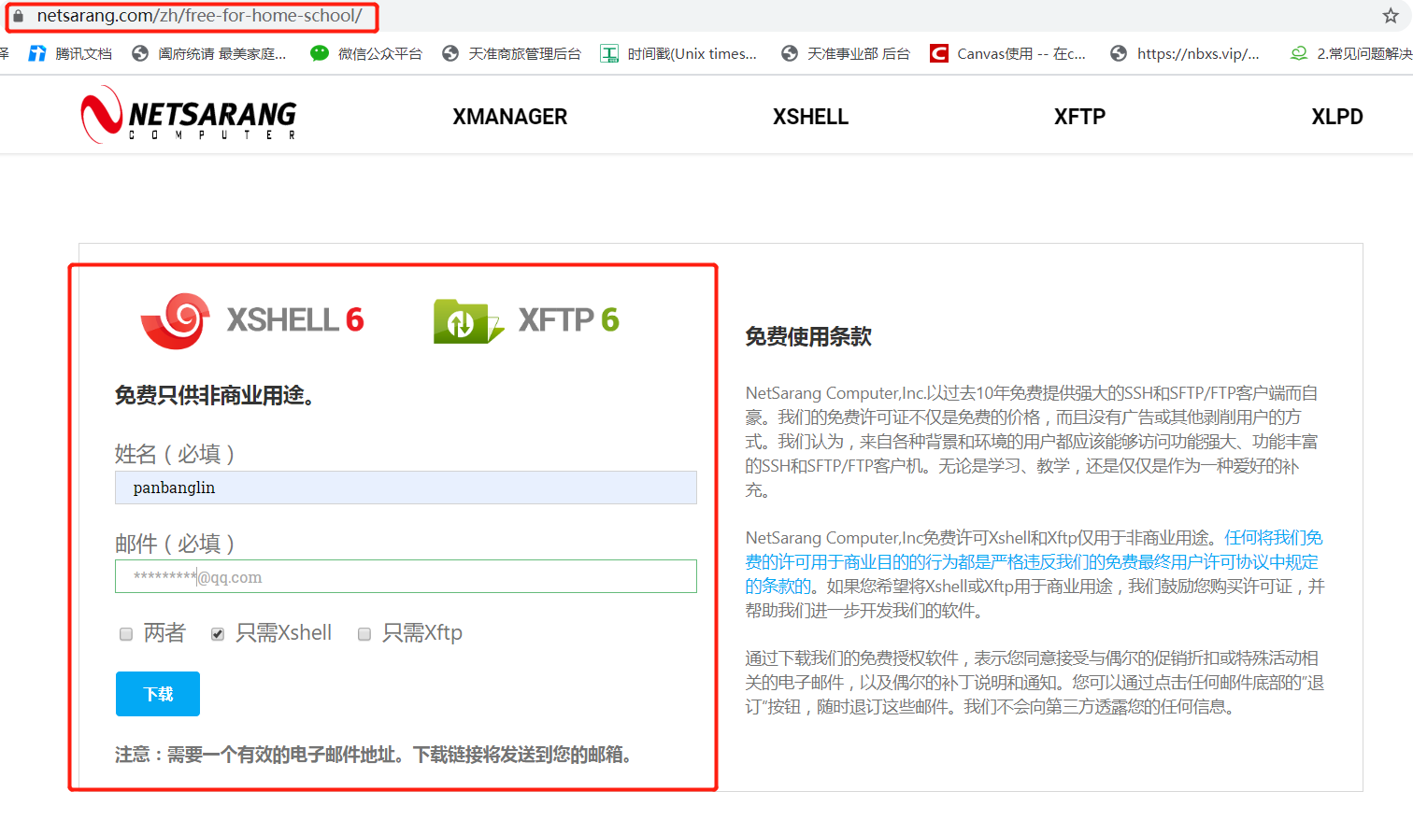The height and width of the screenshot is (820, 1413).
Task: Select XLPD in the top navigation
Action: (1337, 116)
